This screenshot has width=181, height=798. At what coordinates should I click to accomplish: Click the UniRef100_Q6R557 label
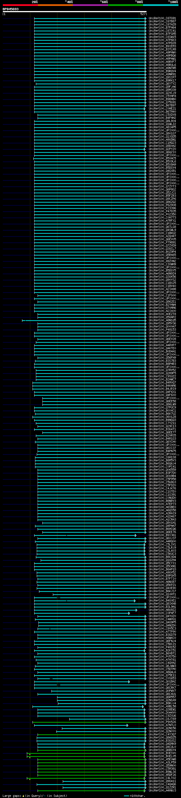(162, 697)
